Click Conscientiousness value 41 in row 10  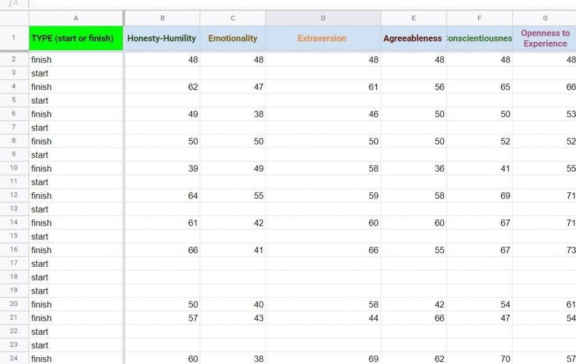pyautogui.click(x=479, y=168)
